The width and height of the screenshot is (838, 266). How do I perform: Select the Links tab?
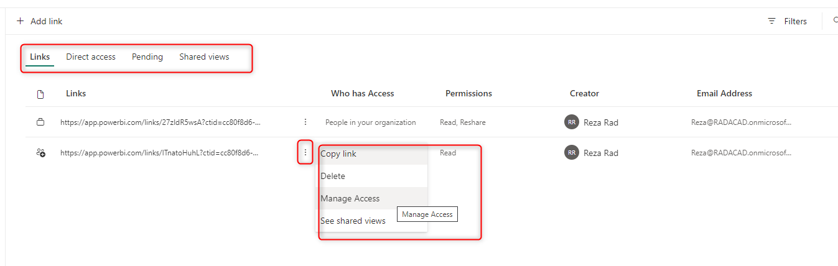pos(40,57)
